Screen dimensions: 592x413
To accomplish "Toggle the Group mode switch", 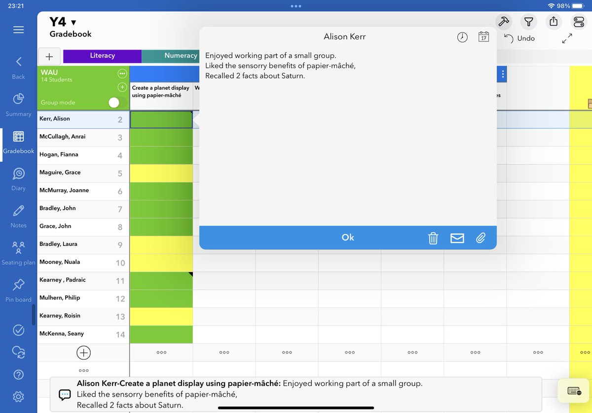I will [x=117, y=103].
